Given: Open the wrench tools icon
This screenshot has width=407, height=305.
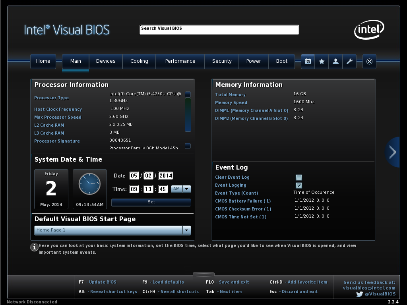Looking at the screenshot, I should pos(349,61).
